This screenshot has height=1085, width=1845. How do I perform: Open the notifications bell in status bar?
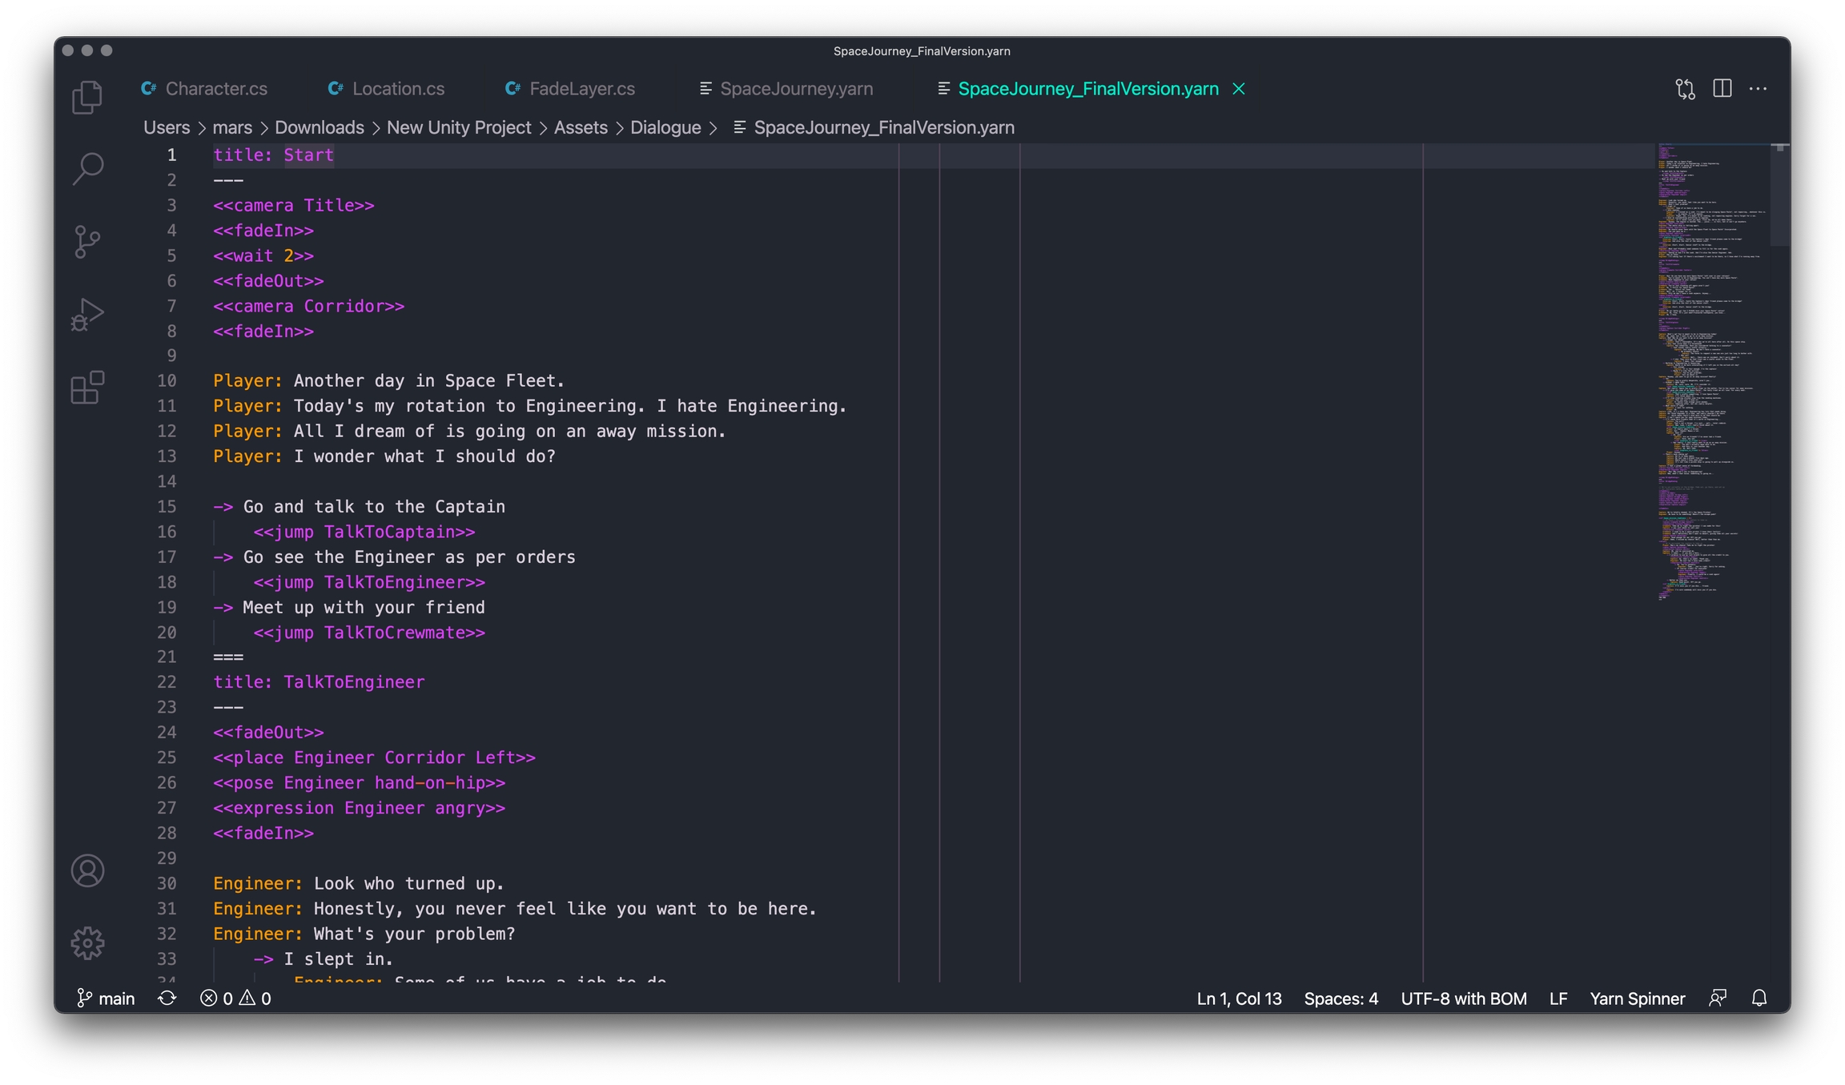pyautogui.click(x=1759, y=998)
